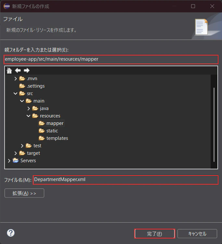Collapse the src folder

click(x=15, y=93)
